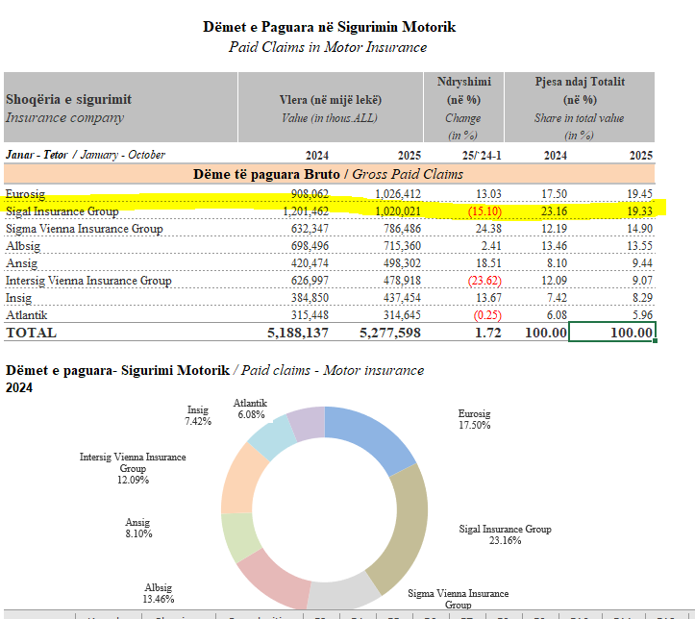Select the lavender Atlantik segment in the chart
The height and width of the screenshot is (619, 695).
click(x=308, y=423)
